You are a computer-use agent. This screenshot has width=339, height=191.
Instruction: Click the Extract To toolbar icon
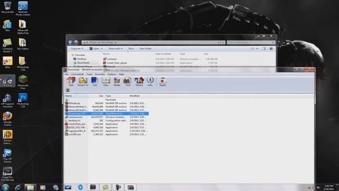(83, 82)
